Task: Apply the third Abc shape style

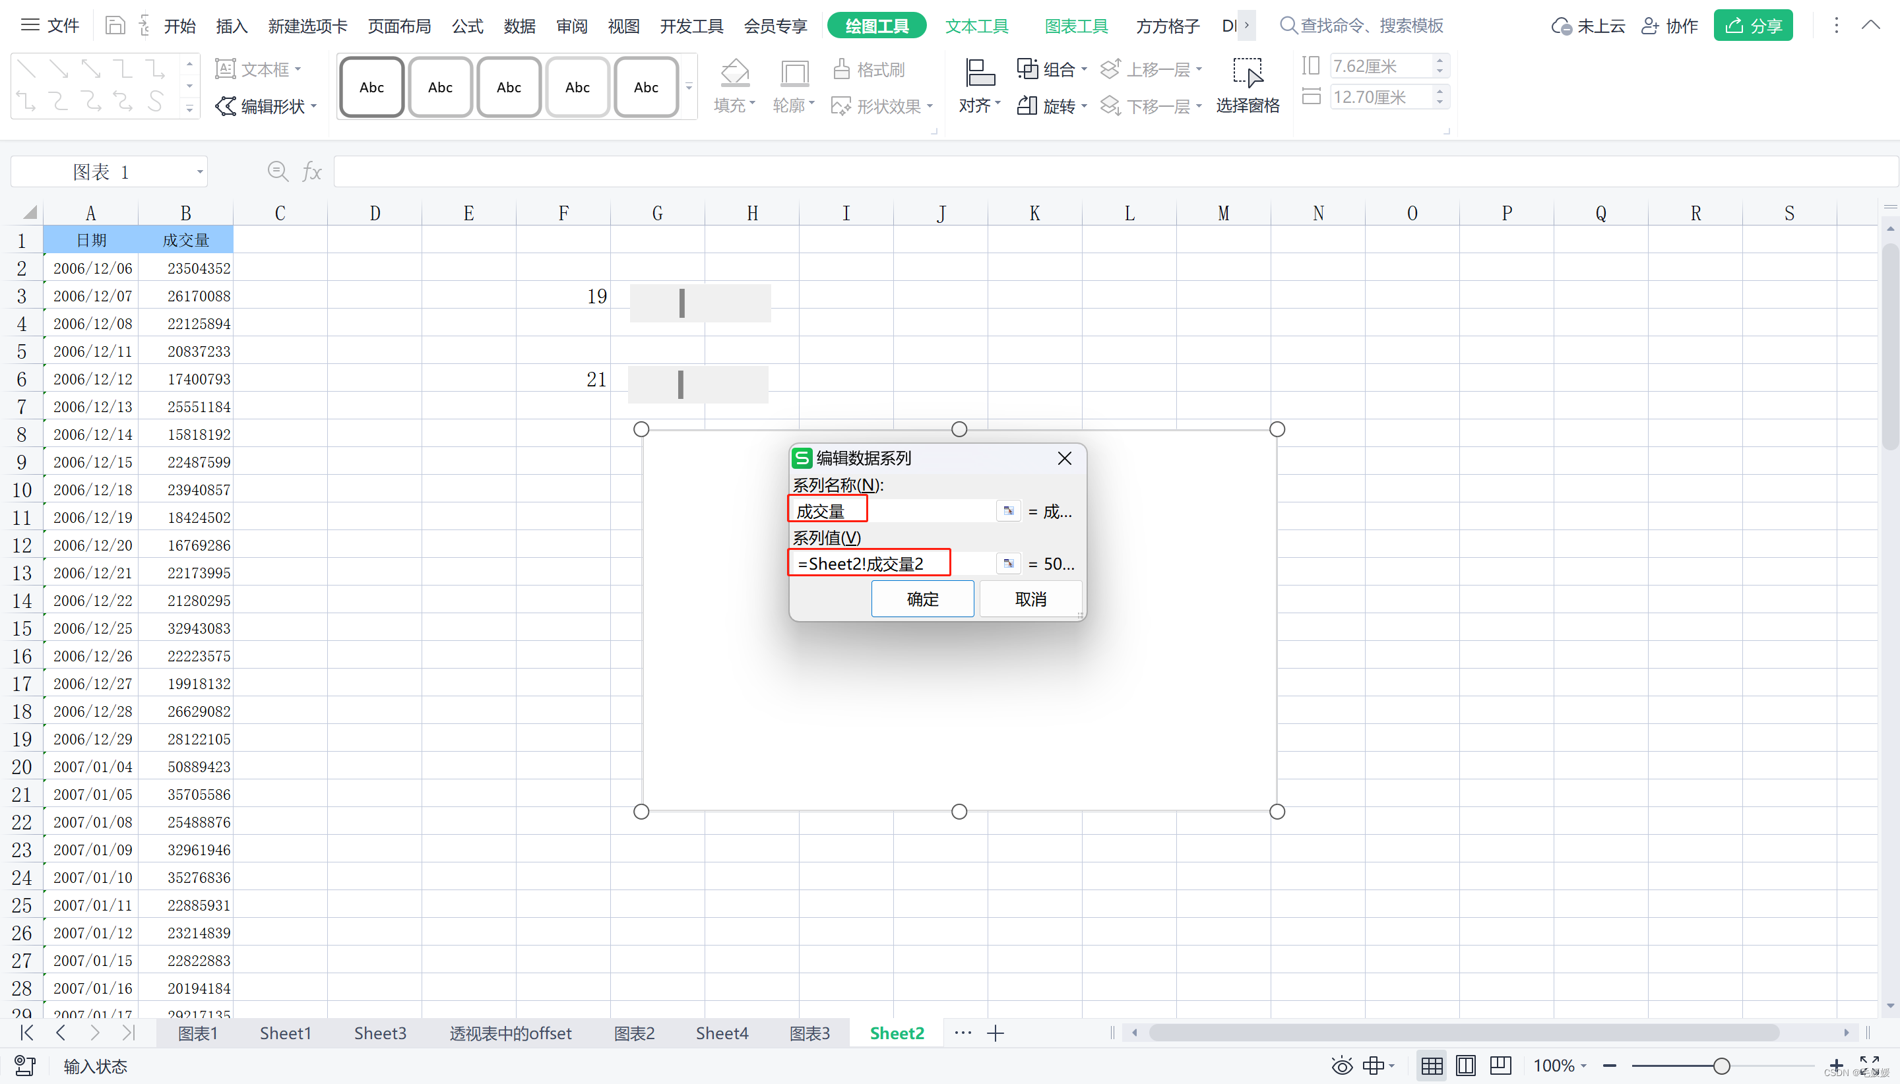Action: point(509,87)
